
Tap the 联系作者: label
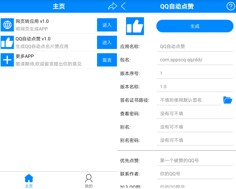coord(130,174)
